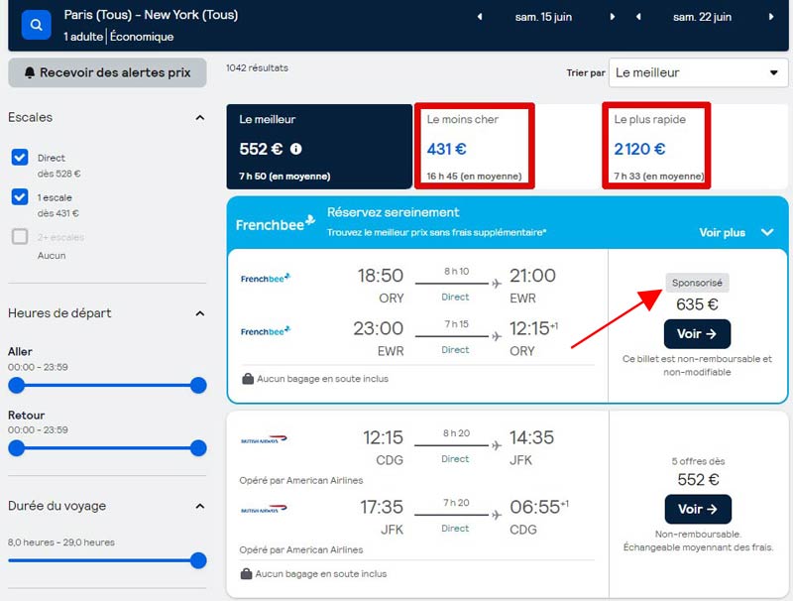Screen dimensions: 793x601
Task: Go to next departure date arrow
Action: (x=613, y=17)
